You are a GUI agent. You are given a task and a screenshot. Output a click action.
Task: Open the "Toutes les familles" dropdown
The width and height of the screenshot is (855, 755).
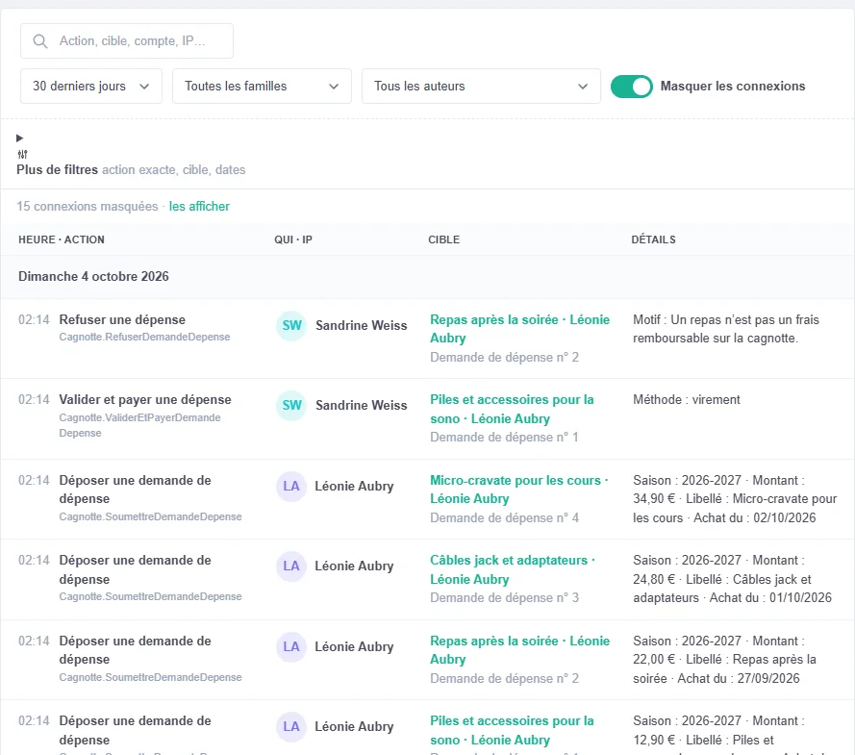coord(262,87)
